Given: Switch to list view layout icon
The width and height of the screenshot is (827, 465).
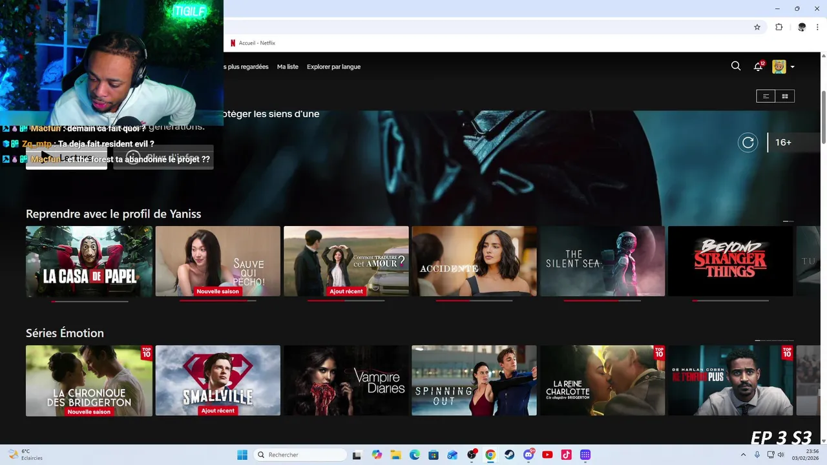Looking at the screenshot, I should [766, 96].
